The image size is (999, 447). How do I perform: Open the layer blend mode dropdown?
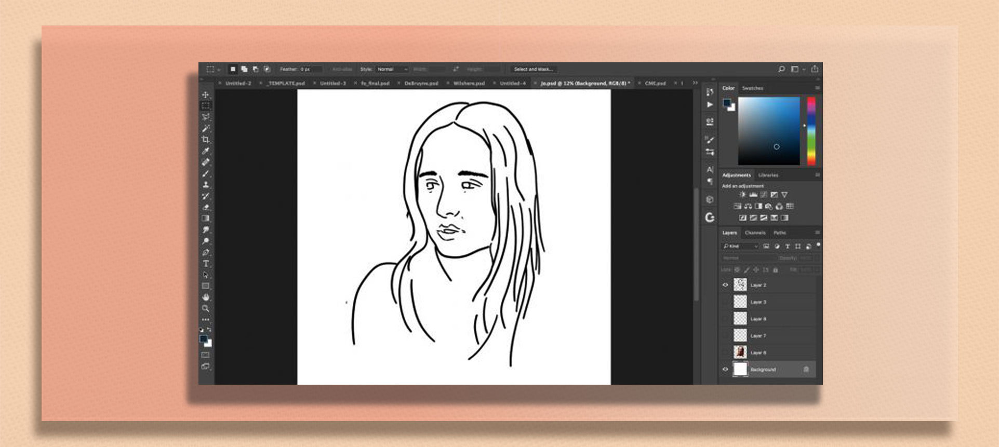click(748, 258)
